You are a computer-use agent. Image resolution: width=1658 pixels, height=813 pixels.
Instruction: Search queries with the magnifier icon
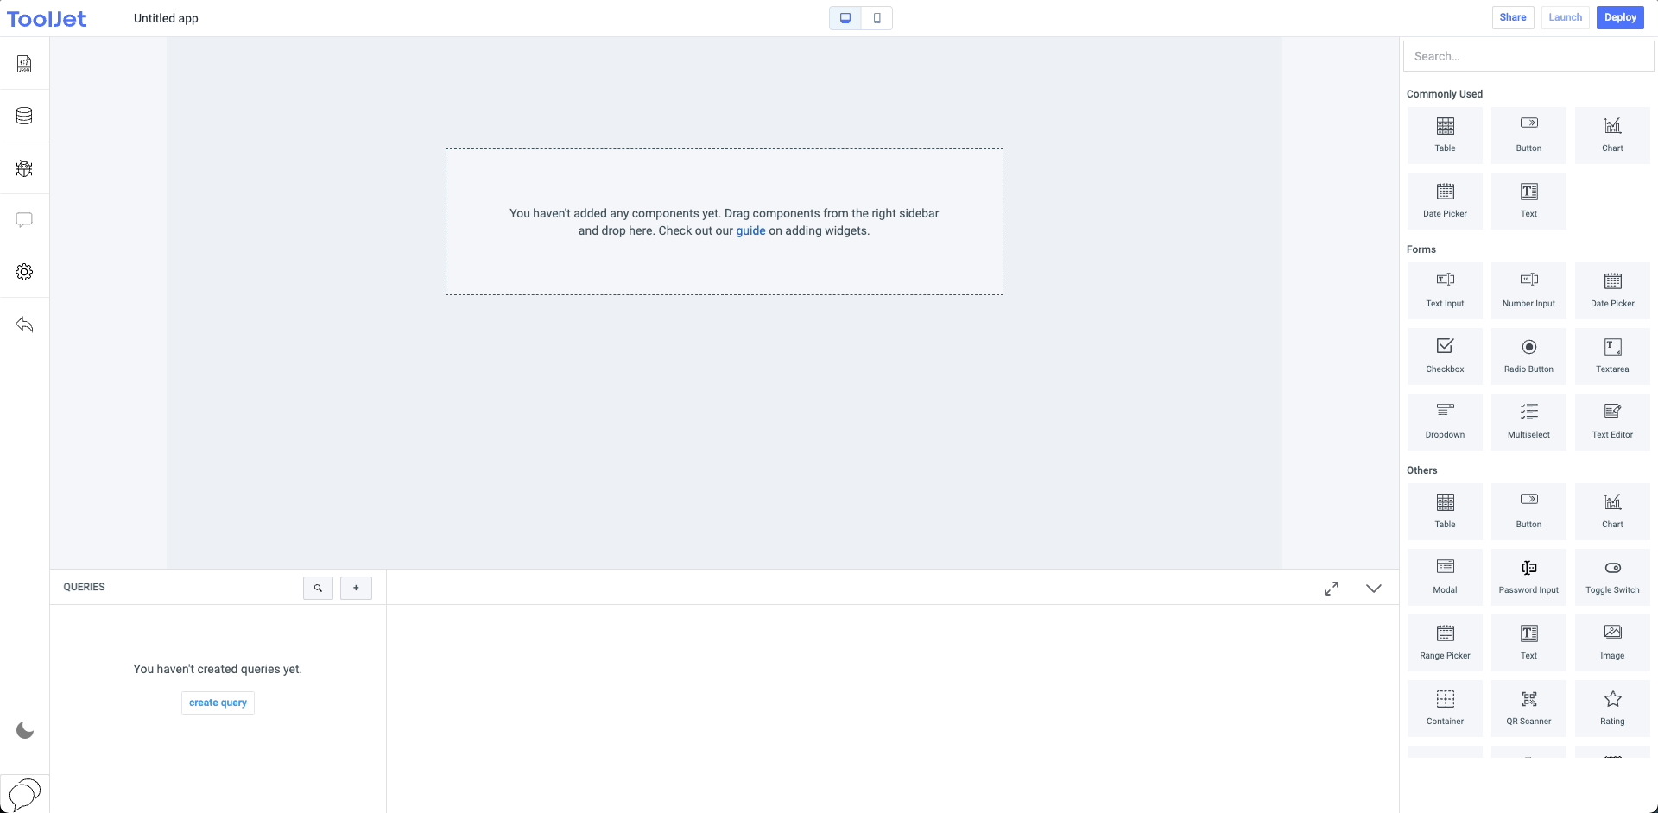click(318, 588)
